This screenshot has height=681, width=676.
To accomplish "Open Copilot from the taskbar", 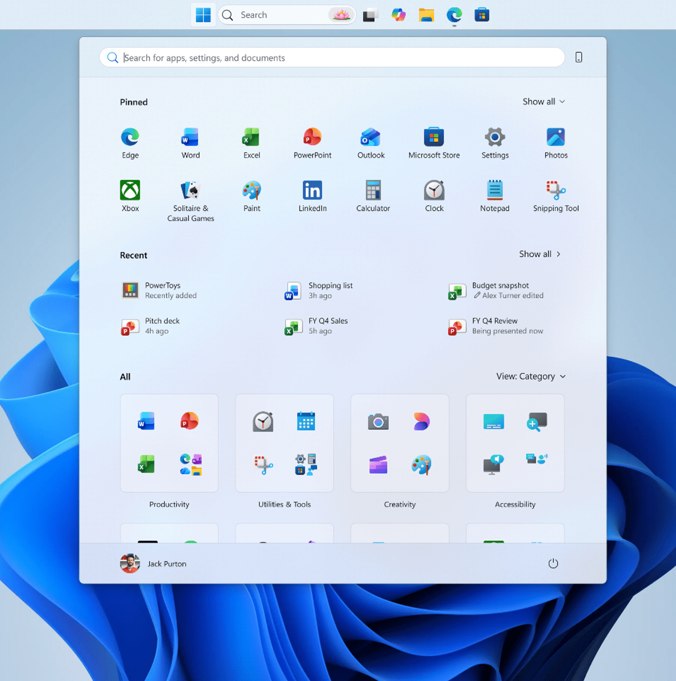I will coord(399,15).
